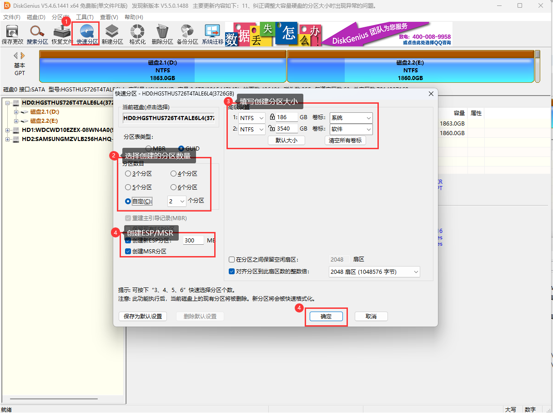Screen dimensions: 553x413
Task: Enable 在分区之间保留空闲扇区 checkbox
Action: tap(231, 259)
